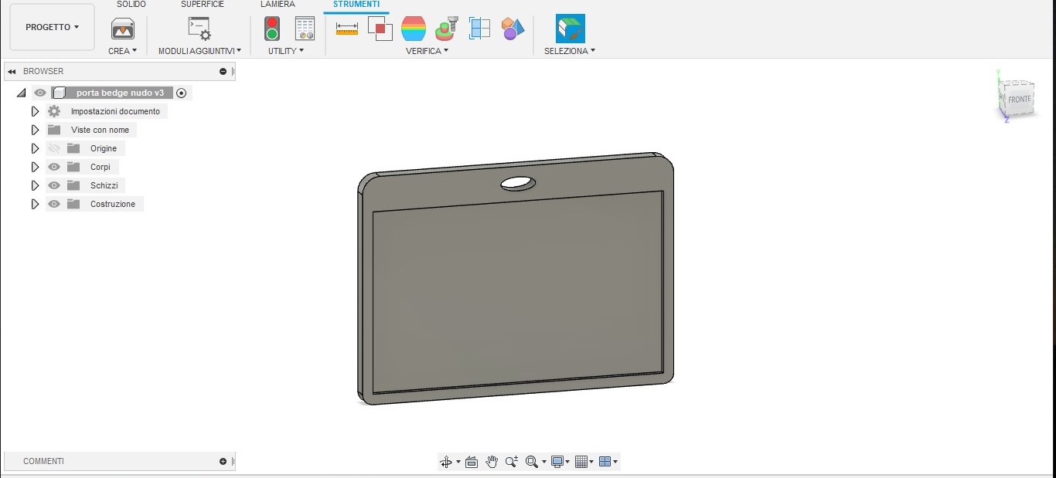
Task: Open the VERIFICA dropdown menu
Action: [427, 51]
